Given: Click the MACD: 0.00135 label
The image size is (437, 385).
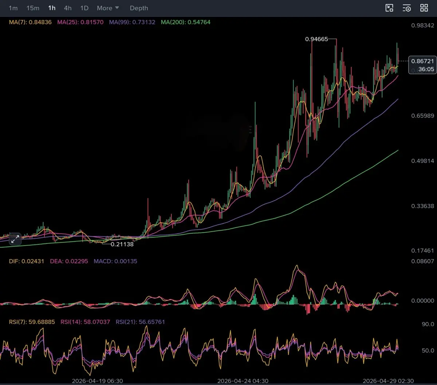Looking at the screenshot, I should (x=115, y=261).
